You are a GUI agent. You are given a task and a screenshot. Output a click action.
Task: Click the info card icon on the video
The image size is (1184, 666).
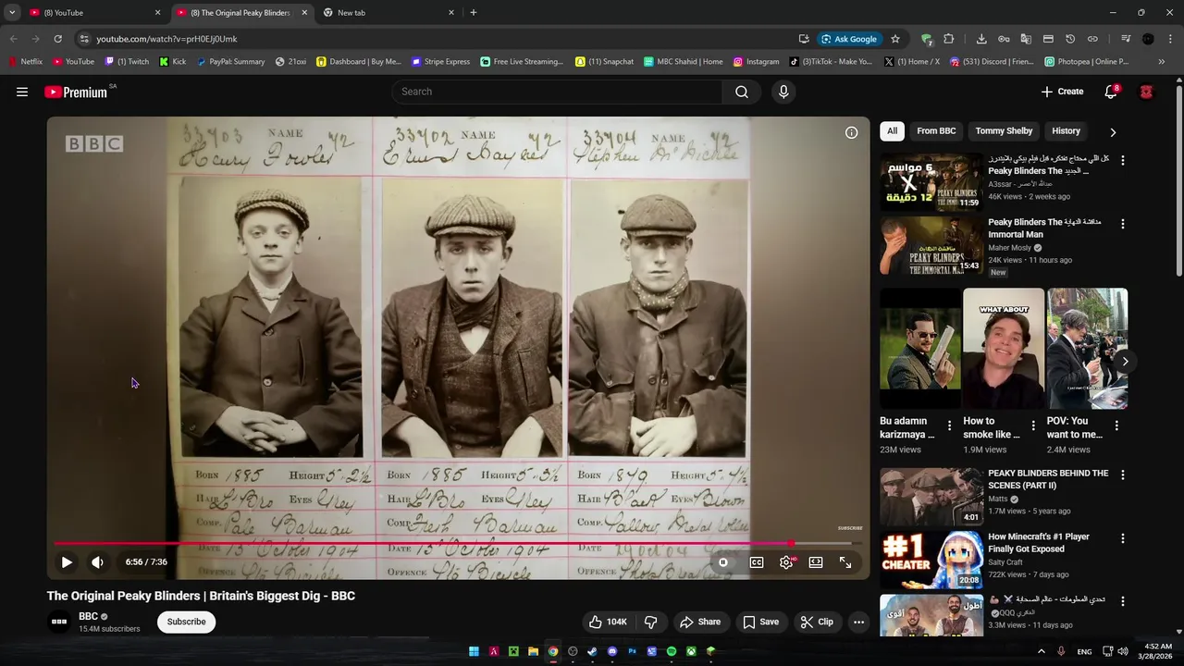tap(851, 132)
